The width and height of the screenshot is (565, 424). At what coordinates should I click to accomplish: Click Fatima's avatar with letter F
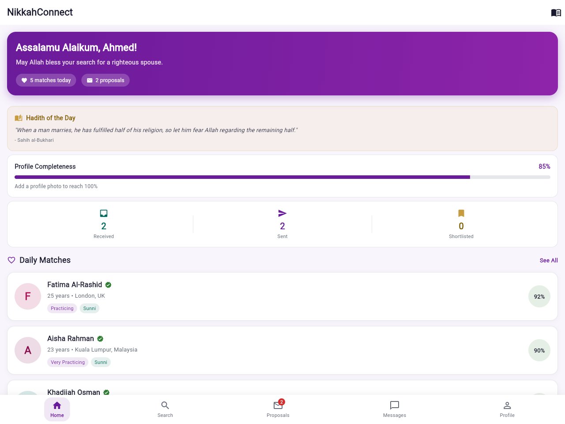tap(28, 296)
